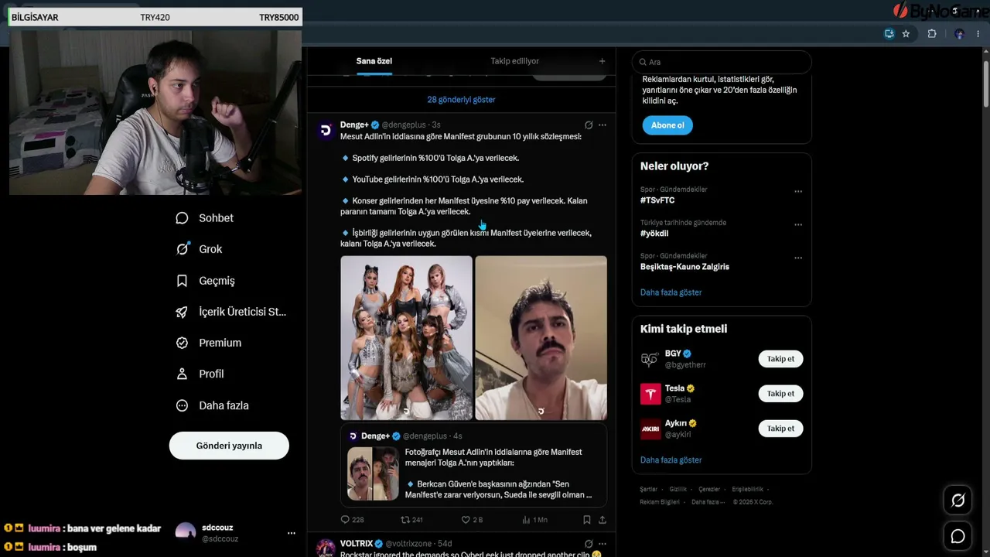Bookmark this page with the star icon
Screen dimensions: 990x557
coord(906,34)
